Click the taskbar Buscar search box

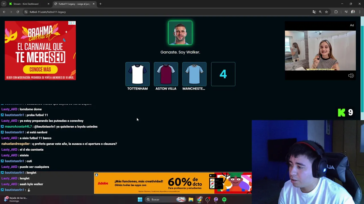(x=166, y=199)
